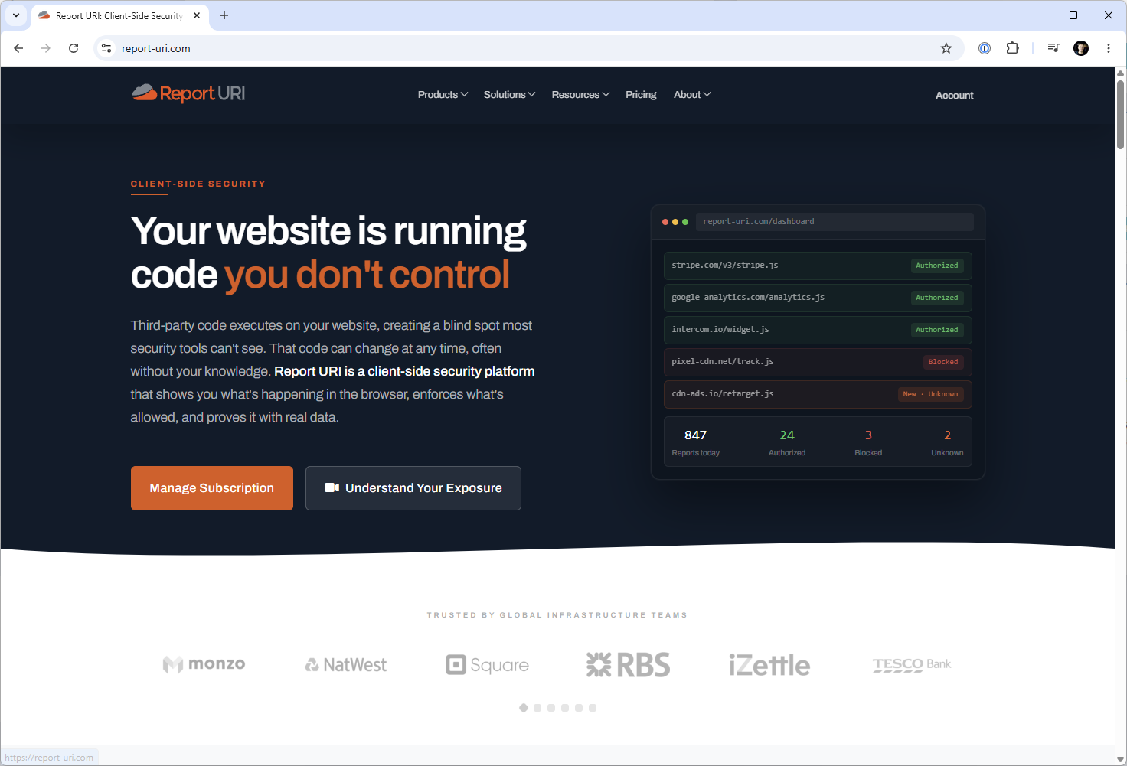Maximize the browser window
The image size is (1127, 766).
tap(1073, 15)
